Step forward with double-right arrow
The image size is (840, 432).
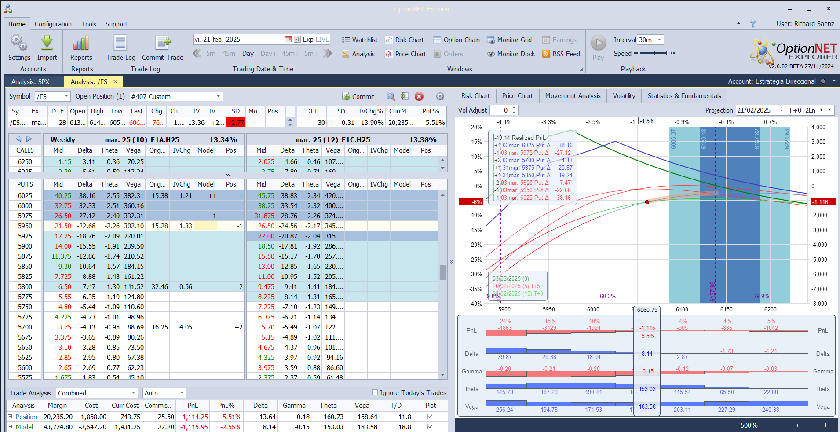pos(327,54)
